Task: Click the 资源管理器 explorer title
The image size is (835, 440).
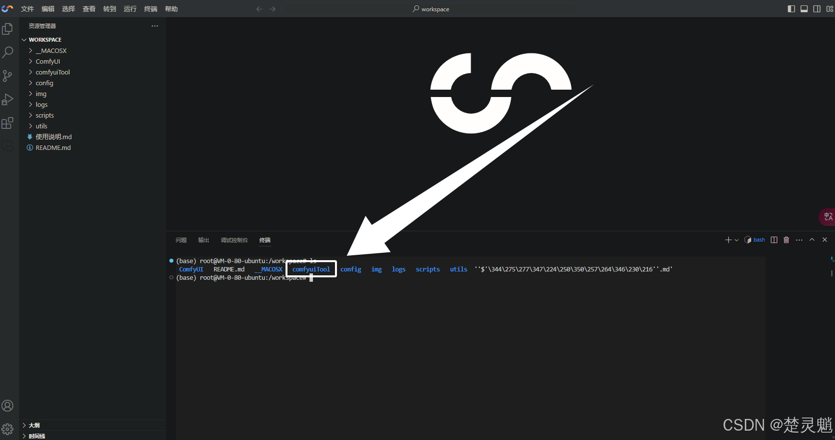Action: coord(42,26)
